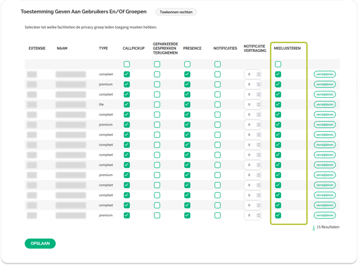The width and height of the screenshot is (358, 265).
Task: Enable Notificaties for the lite user
Action: click(217, 105)
